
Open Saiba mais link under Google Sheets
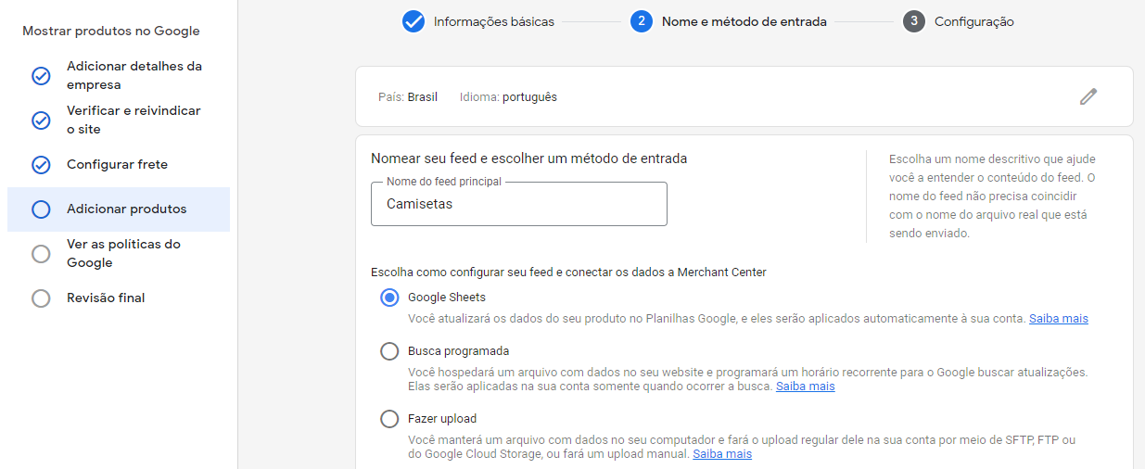point(1058,319)
